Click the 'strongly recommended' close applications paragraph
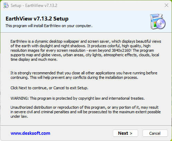The width and height of the screenshot is (172, 141). click(x=84, y=75)
